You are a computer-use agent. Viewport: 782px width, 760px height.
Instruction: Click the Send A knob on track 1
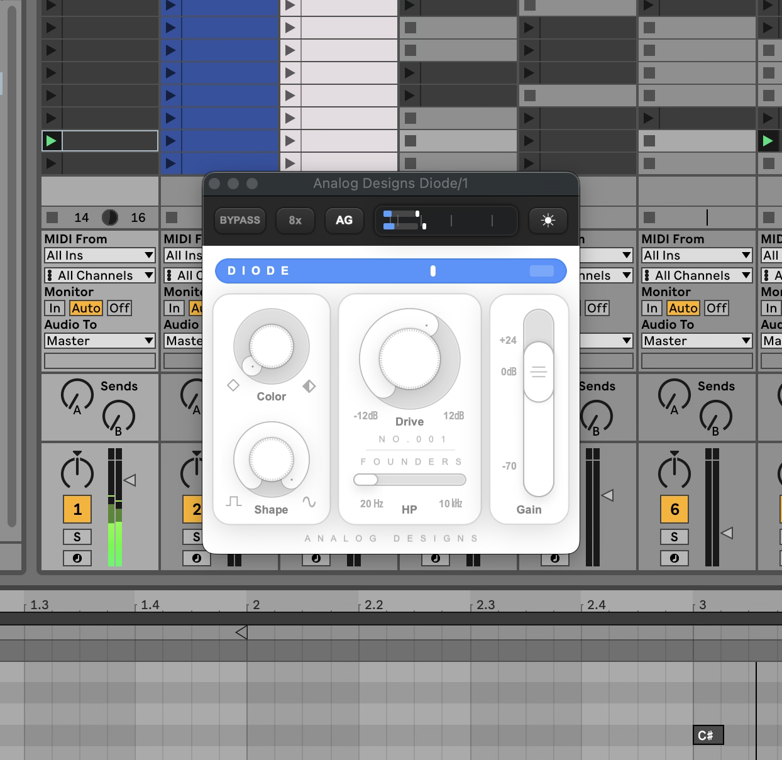(x=77, y=396)
